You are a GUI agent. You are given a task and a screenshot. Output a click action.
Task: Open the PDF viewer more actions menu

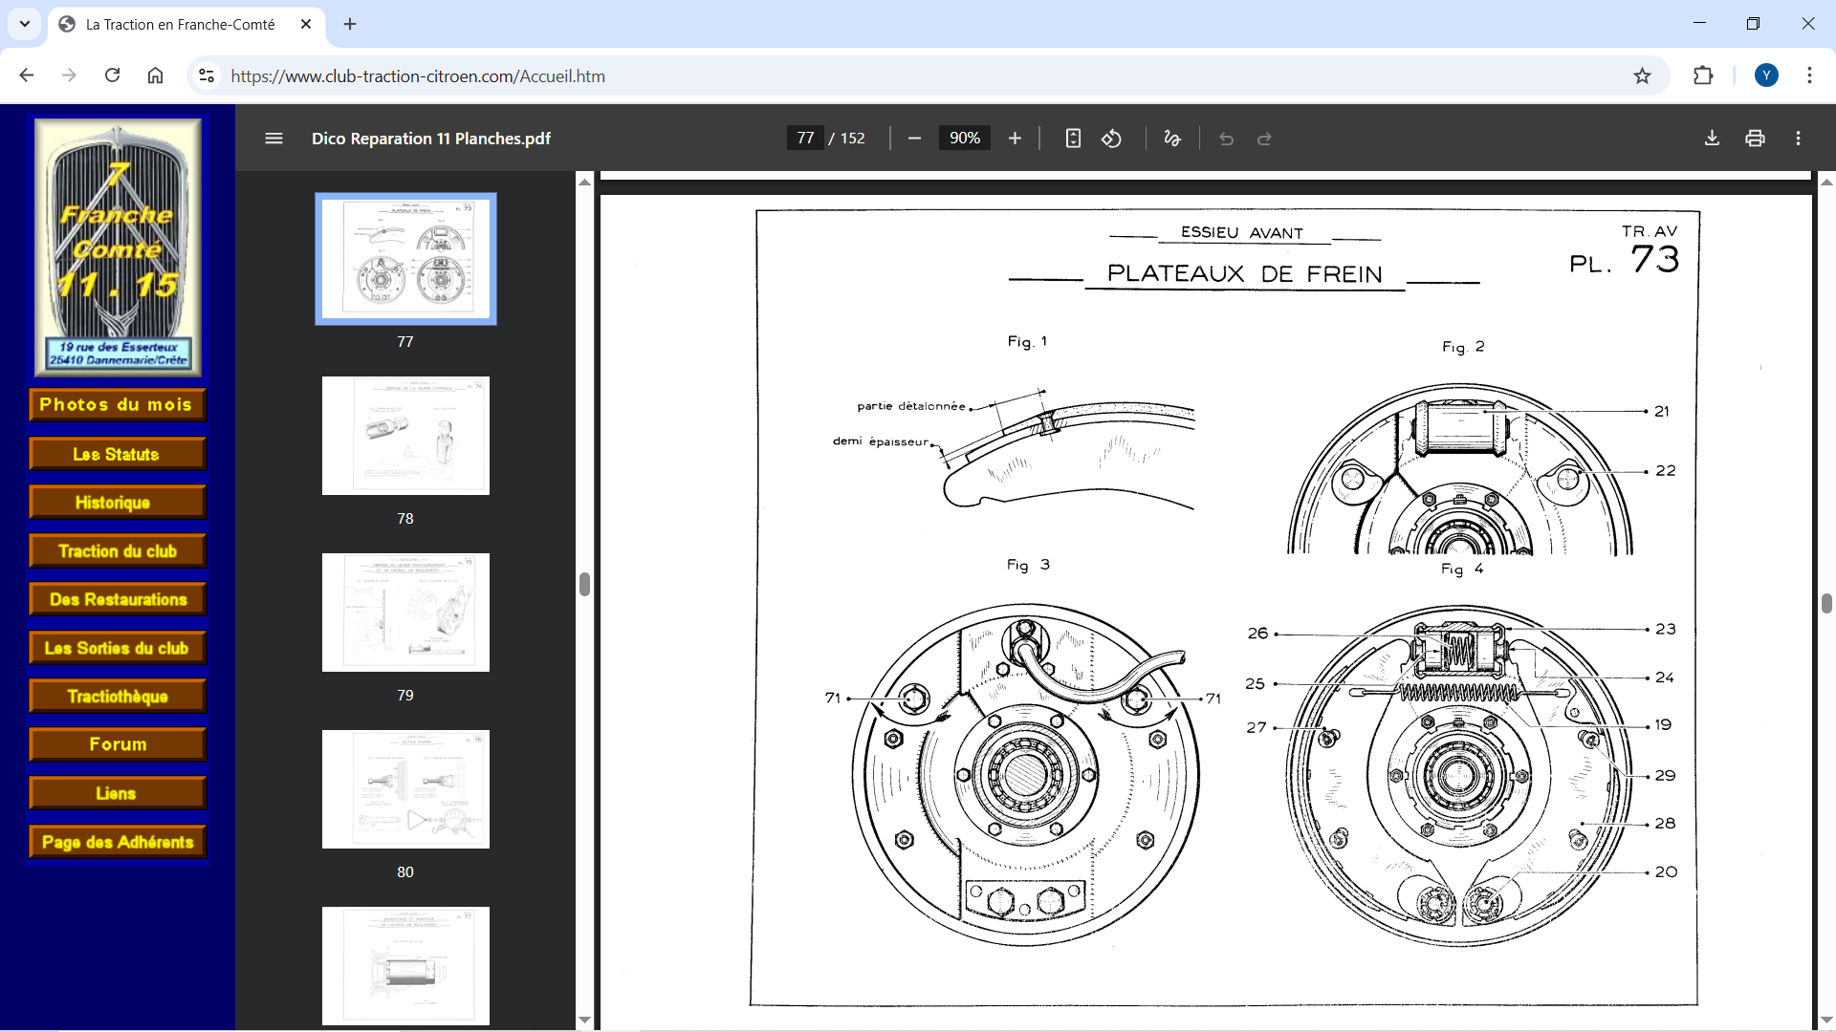[1798, 139]
